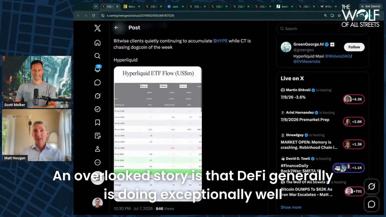Viewport: 386px width, 217px height.
Task: Click the browser forward navigation arrow
Action: click(x=86, y=15)
